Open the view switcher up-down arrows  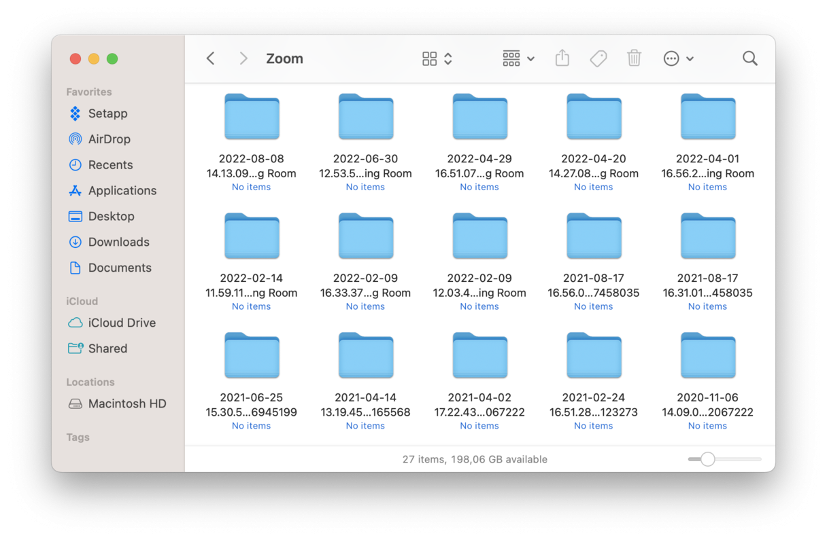click(x=448, y=58)
